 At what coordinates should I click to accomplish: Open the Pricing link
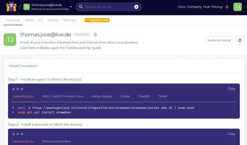click(x=217, y=7)
